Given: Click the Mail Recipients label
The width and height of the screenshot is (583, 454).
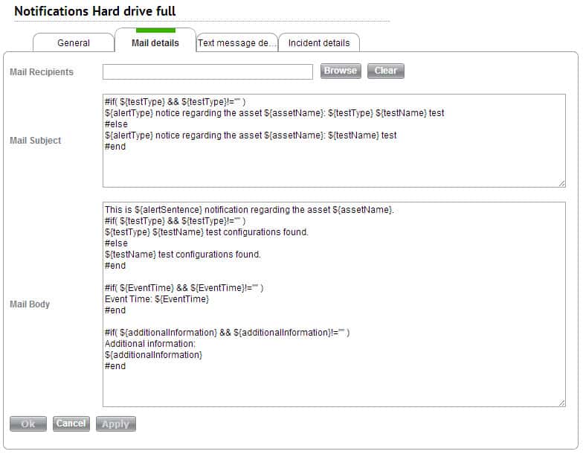Looking at the screenshot, I should coord(42,72).
